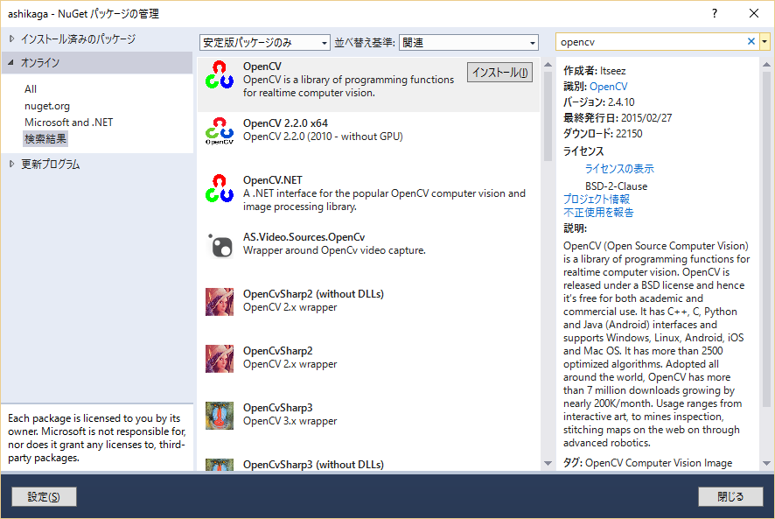Click the 最終発行日 2015/02/27 value
Screen dimensions: 775x519
[646, 118]
